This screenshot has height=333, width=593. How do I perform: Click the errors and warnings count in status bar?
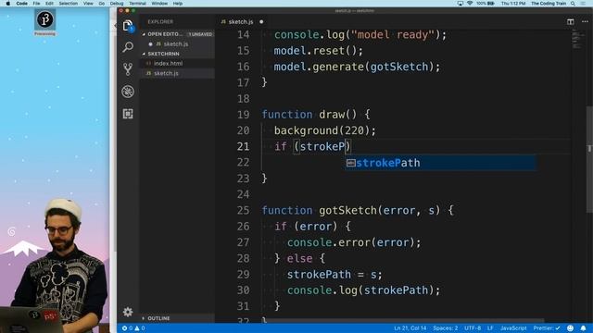[x=133, y=328]
